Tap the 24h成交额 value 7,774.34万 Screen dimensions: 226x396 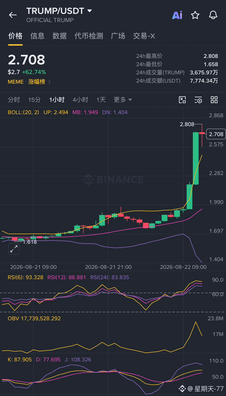click(x=204, y=81)
